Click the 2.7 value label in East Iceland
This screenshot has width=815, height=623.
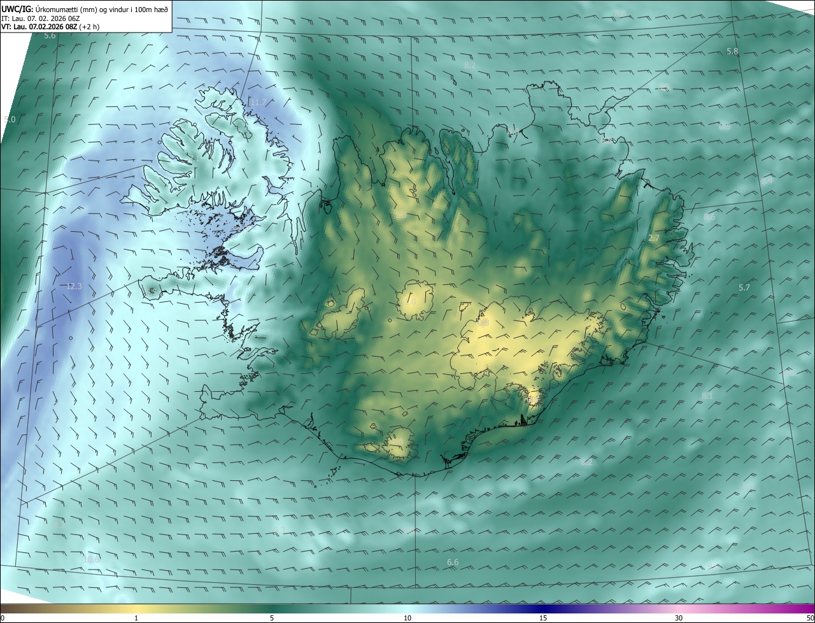654,238
